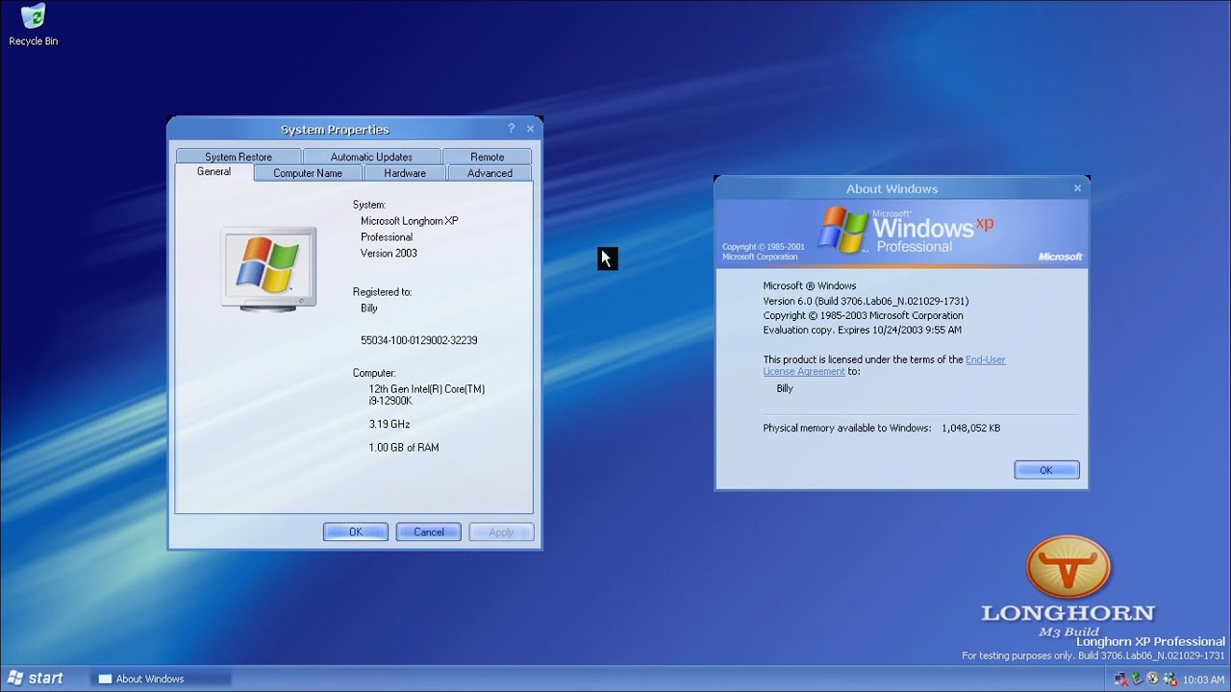The height and width of the screenshot is (692, 1231).
Task: Select the About Windows taskbar button
Action: coord(162,679)
